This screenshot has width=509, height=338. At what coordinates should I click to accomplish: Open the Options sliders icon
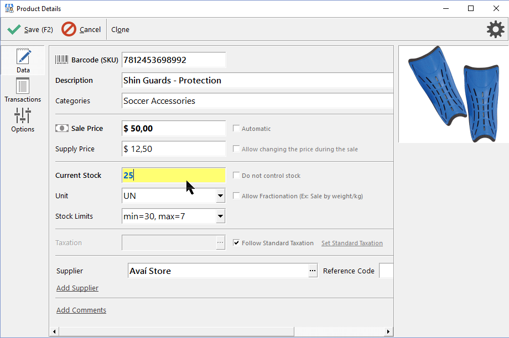tap(22, 115)
